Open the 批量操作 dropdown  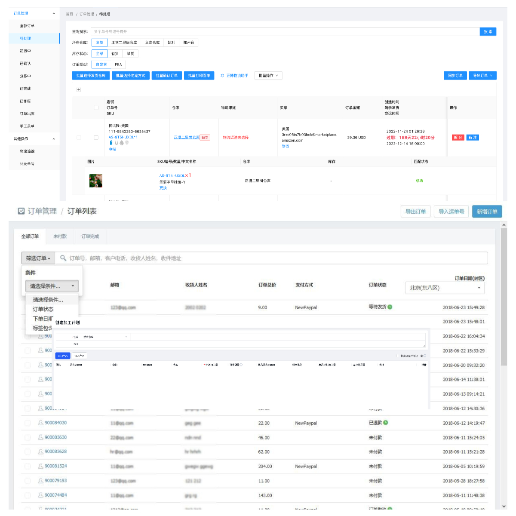[268, 76]
